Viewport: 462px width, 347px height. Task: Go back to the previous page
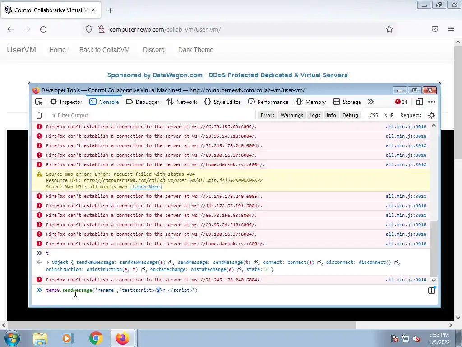pyautogui.click(x=11, y=29)
